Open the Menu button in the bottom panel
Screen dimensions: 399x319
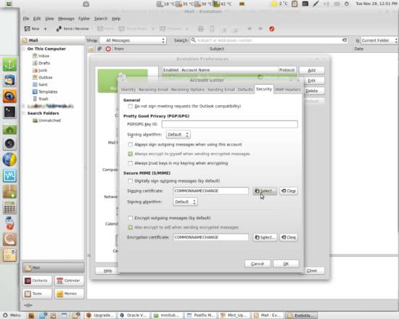pyautogui.click(x=12, y=315)
